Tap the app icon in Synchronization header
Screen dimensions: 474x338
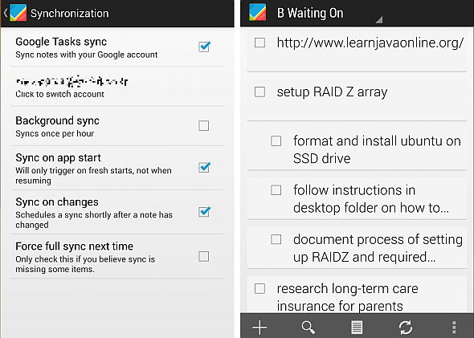[x=18, y=13]
